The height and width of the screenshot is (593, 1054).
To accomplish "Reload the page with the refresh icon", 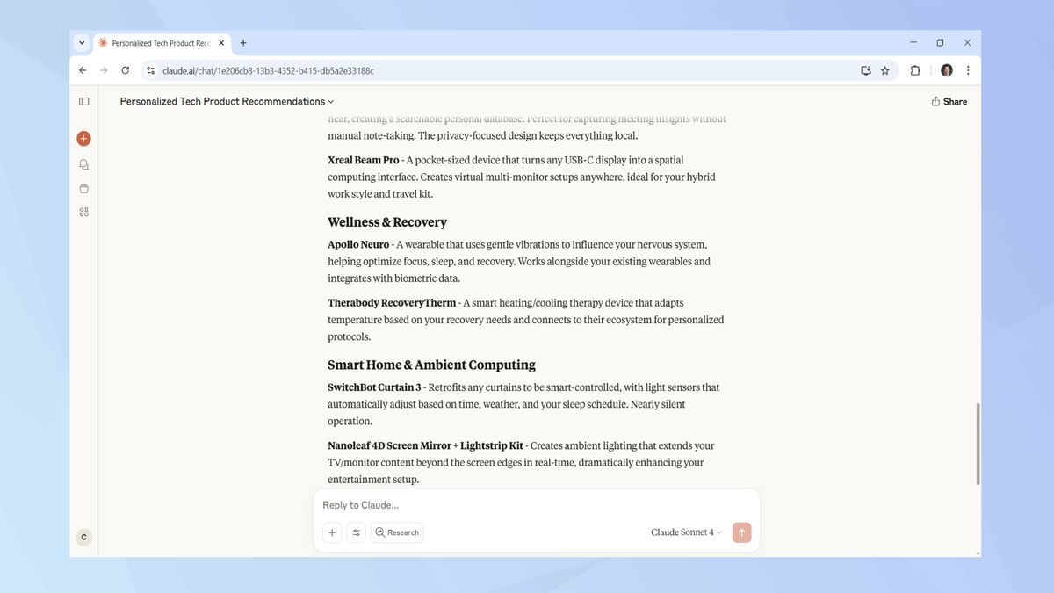I will [126, 70].
